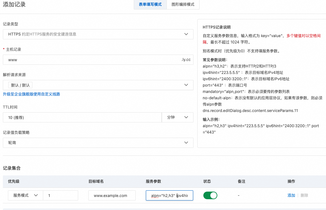Switch to 图形编排模式 tab
Viewport: 326px width, 210px height.
pyautogui.click(x=183, y=4)
